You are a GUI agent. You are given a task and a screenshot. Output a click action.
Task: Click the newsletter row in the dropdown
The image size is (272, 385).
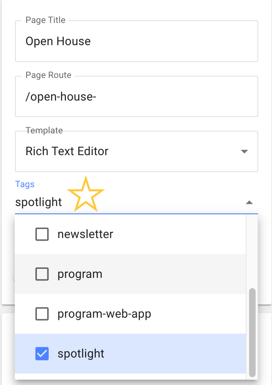tap(85, 234)
